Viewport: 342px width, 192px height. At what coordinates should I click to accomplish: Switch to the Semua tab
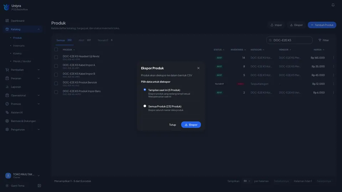[x=64, y=40]
